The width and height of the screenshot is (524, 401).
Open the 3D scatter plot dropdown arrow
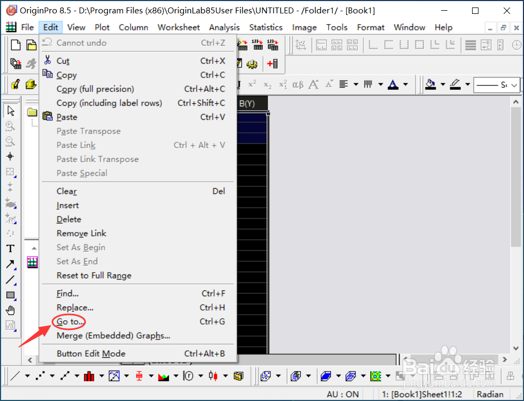(x=278, y=376)
